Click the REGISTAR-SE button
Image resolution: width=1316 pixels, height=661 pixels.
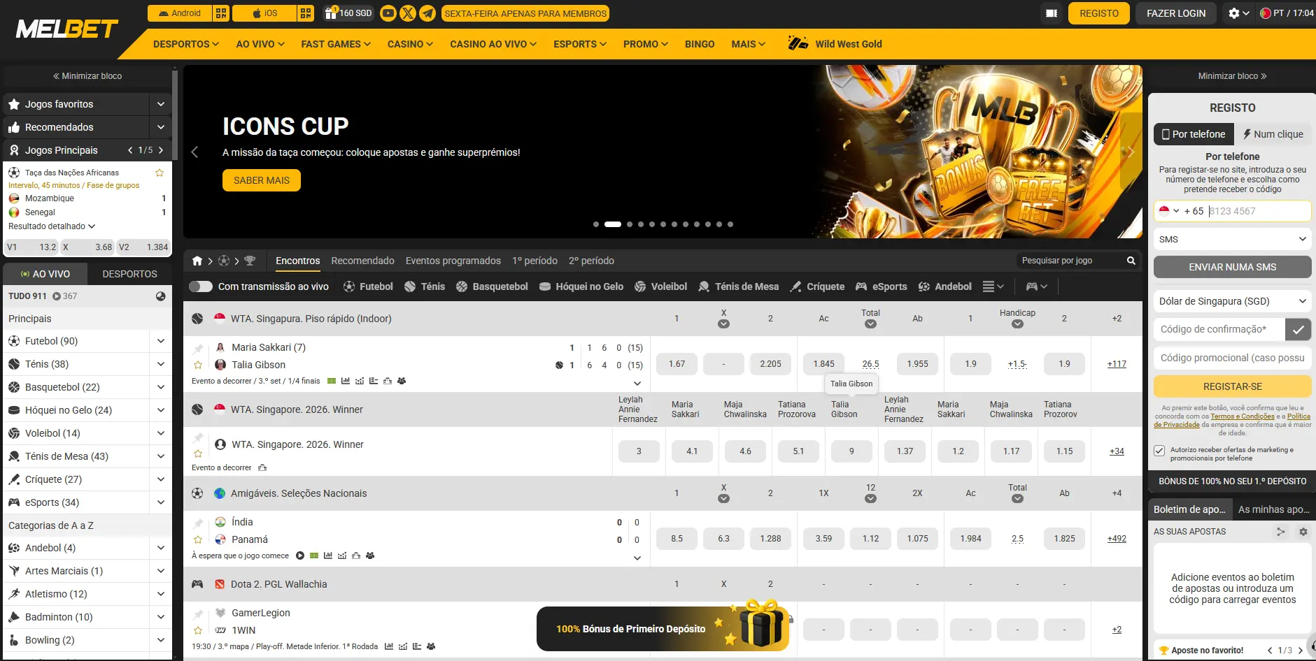(x=1232, y=386)
